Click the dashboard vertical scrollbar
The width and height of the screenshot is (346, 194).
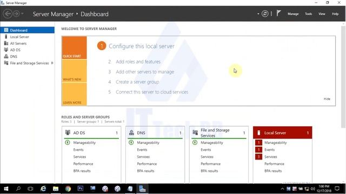pos(343,77)
